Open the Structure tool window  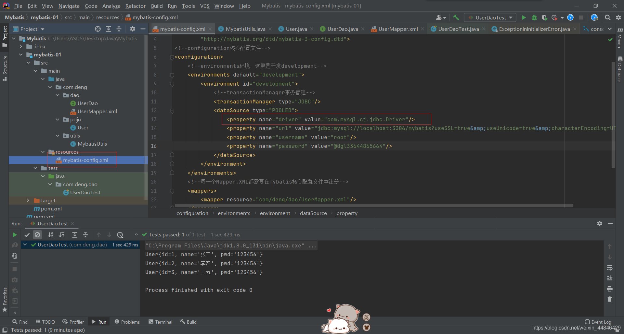(5, 68)
